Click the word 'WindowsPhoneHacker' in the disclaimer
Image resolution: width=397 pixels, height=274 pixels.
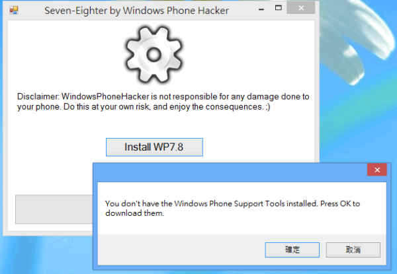pos(105,96)
